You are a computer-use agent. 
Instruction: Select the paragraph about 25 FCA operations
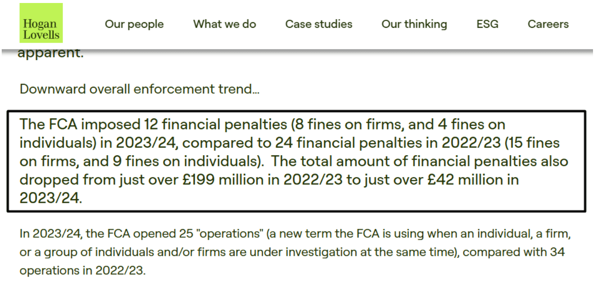[295, 253]
